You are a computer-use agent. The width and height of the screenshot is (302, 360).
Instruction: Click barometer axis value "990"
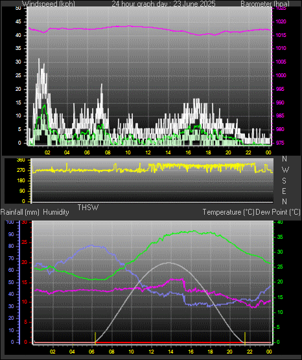[280, 102]
